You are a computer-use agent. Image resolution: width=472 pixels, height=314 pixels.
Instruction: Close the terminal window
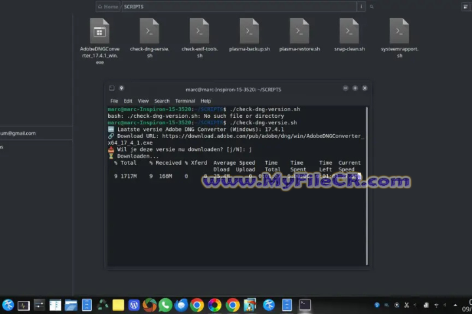365,88
